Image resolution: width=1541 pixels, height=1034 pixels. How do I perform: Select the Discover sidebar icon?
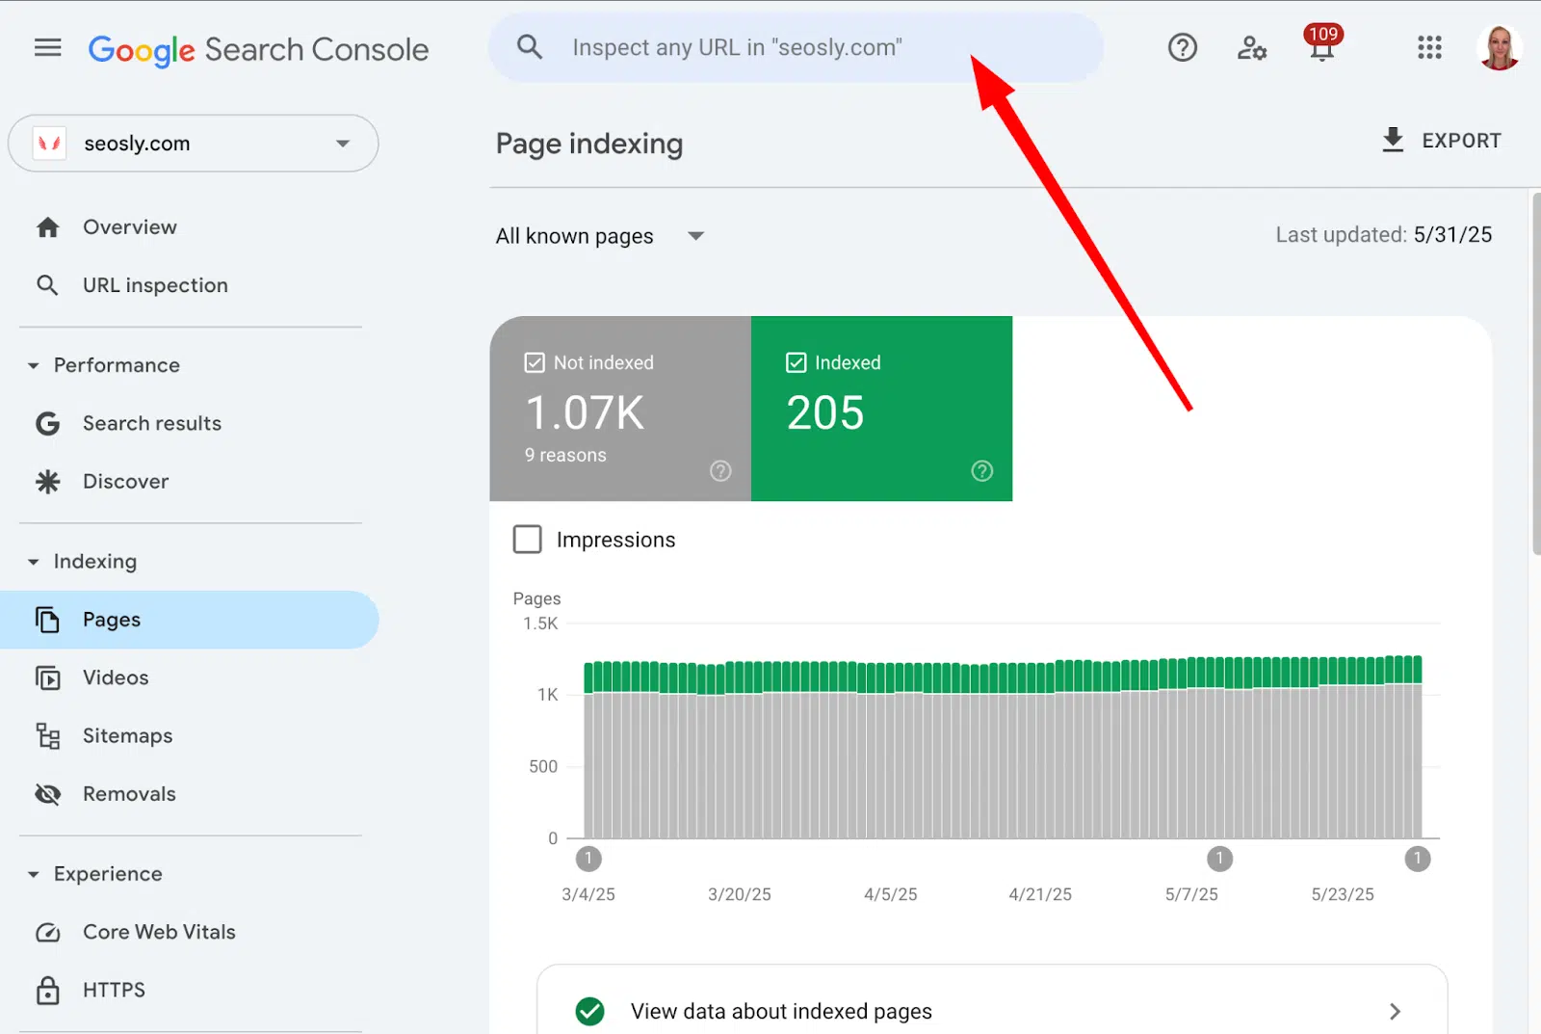(48, 481)
